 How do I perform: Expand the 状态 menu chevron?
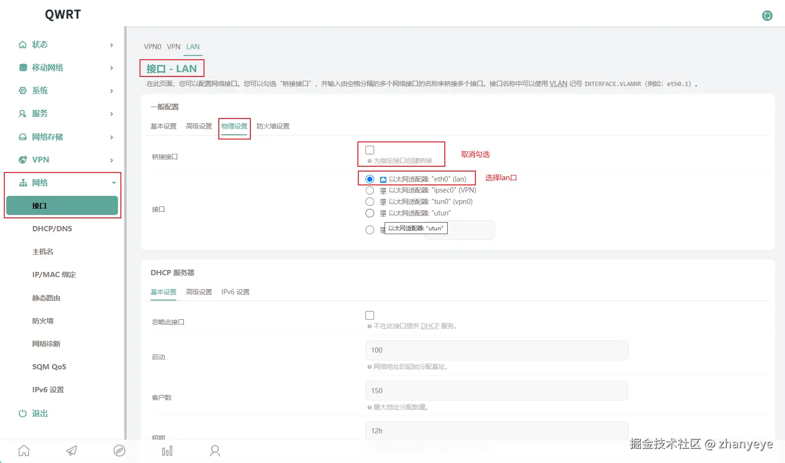tap(112, 45)
